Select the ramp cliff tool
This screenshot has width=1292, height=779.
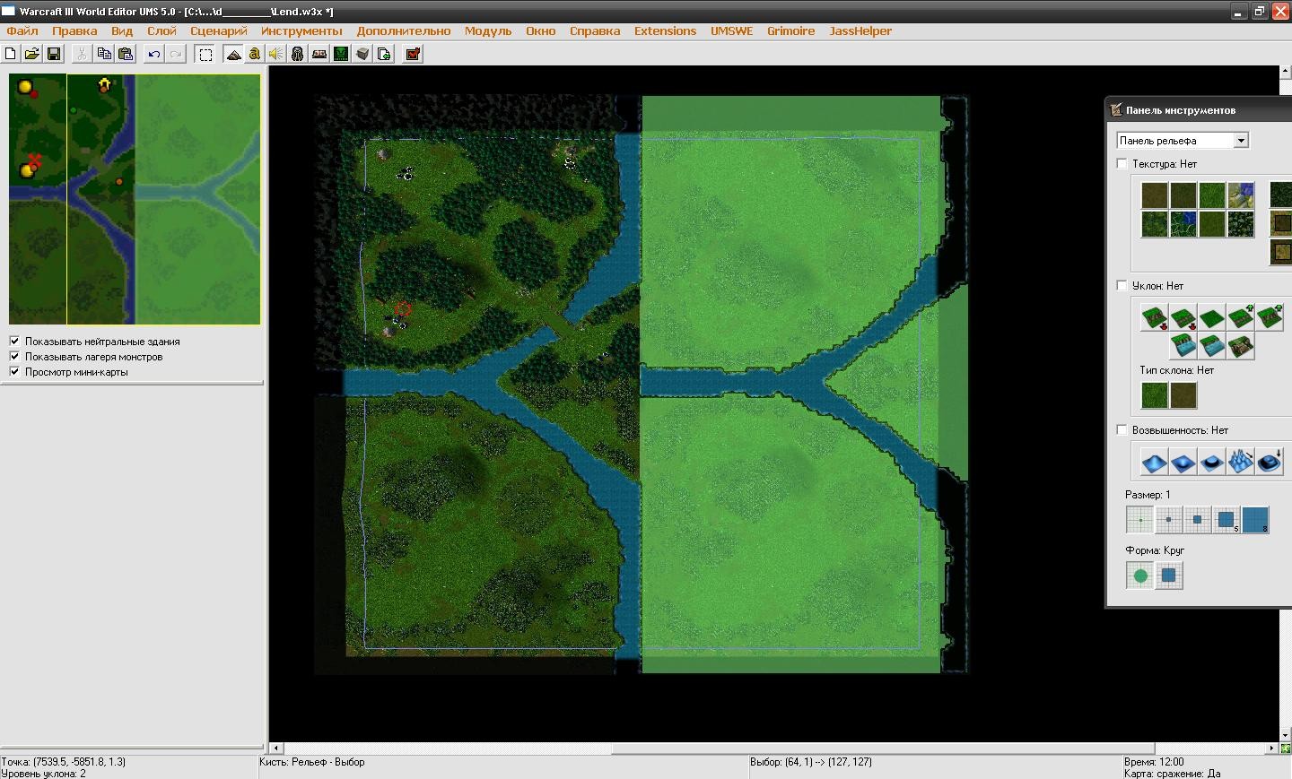[1241, 346]
